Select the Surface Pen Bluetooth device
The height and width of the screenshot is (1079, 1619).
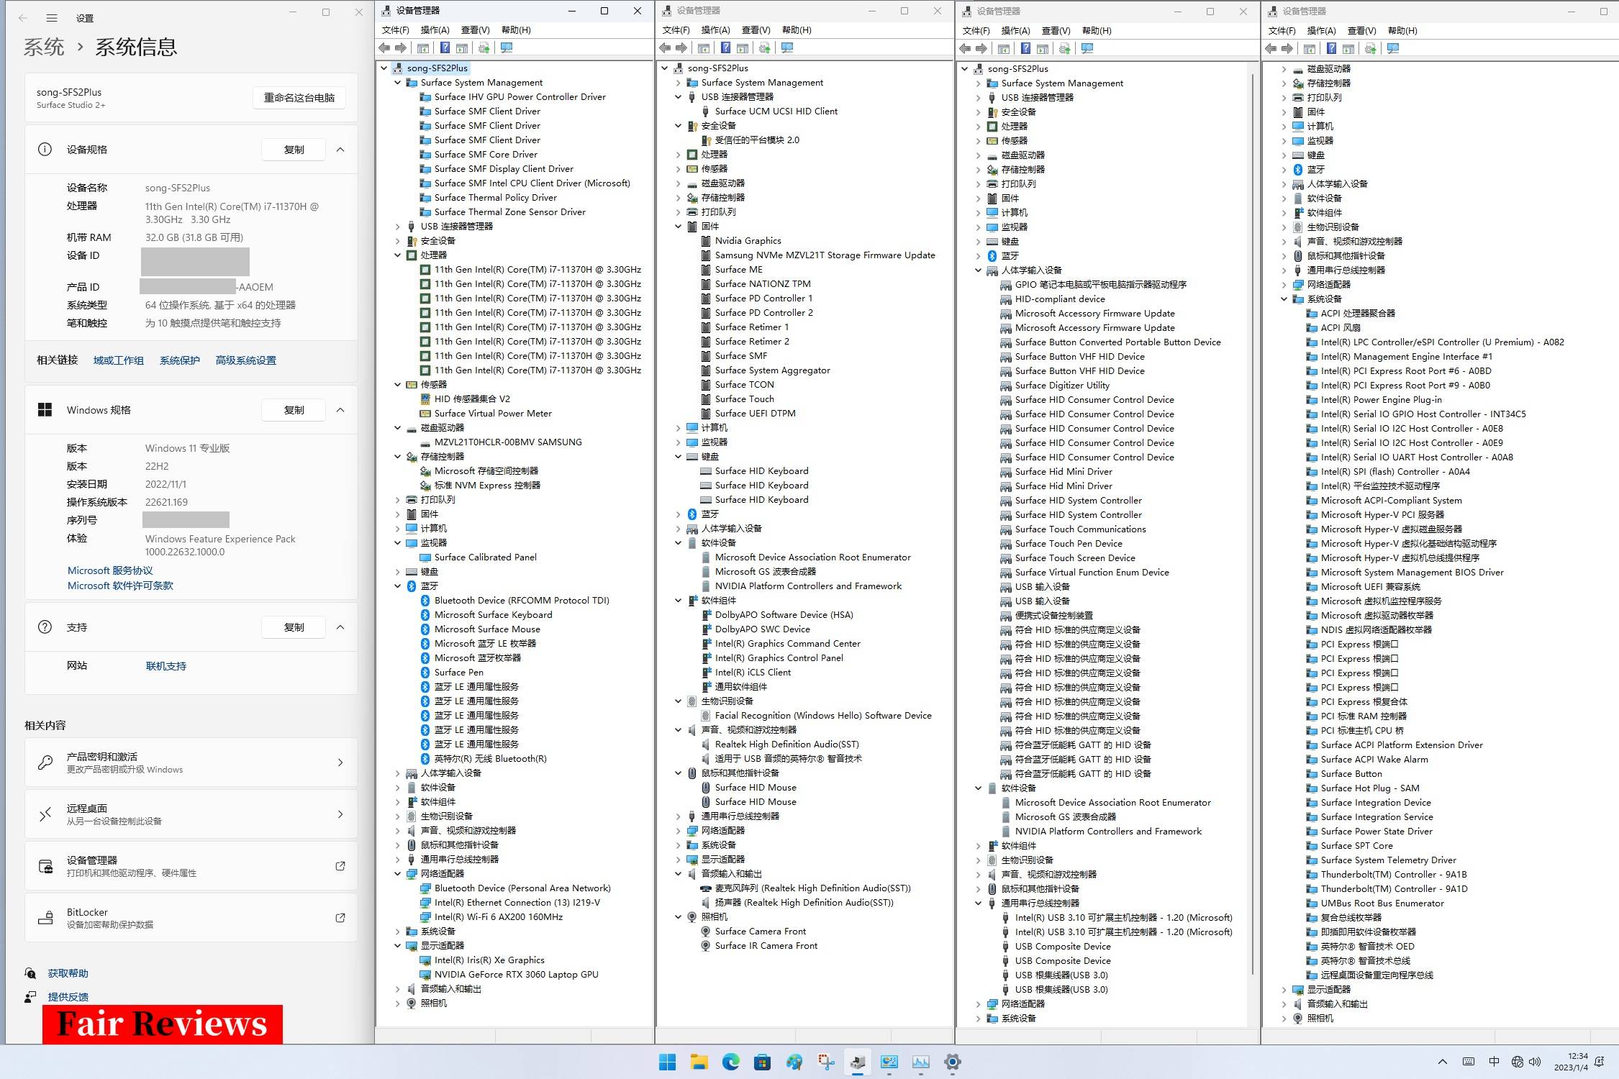point(458,673)
